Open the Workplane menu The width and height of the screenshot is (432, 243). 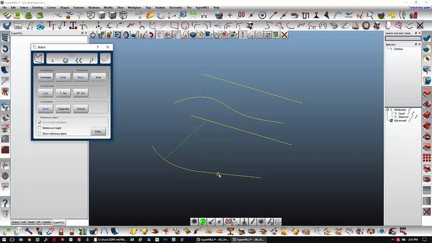coord(134,7)
